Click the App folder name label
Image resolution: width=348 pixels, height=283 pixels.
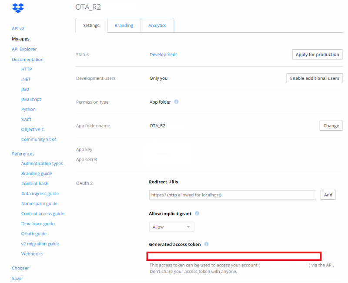click(93, 126)
